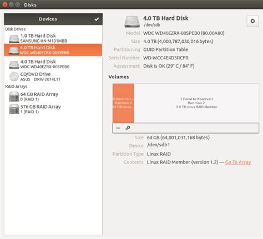Close the Disks window

click(5, 4)
